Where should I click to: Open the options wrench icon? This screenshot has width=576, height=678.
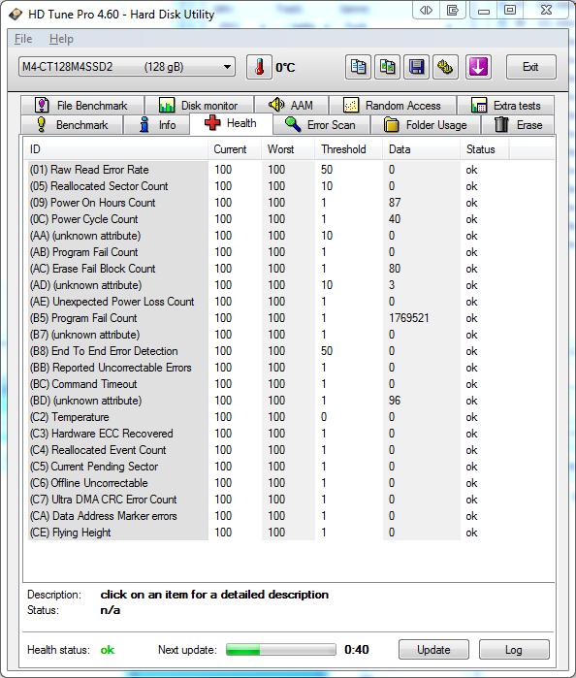[x=445, y=67]
